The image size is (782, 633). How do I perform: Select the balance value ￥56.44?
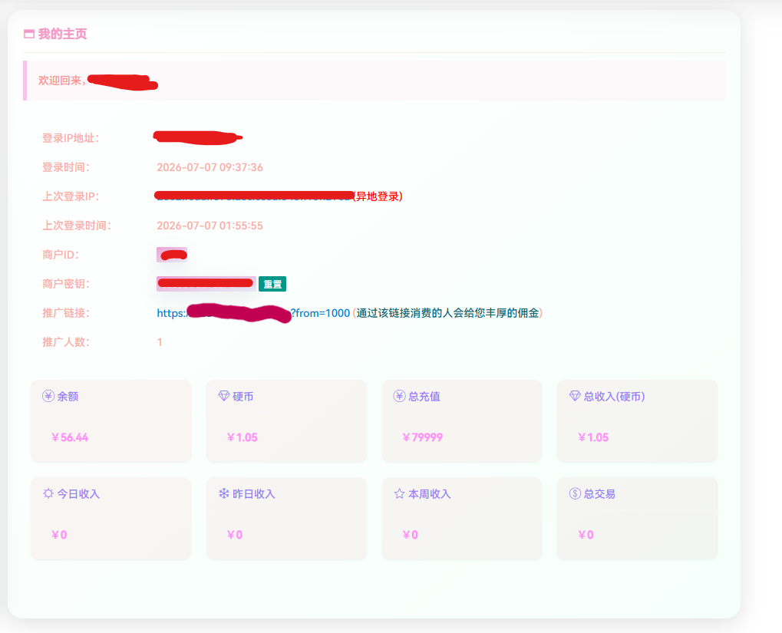click(x=70, y=437)
